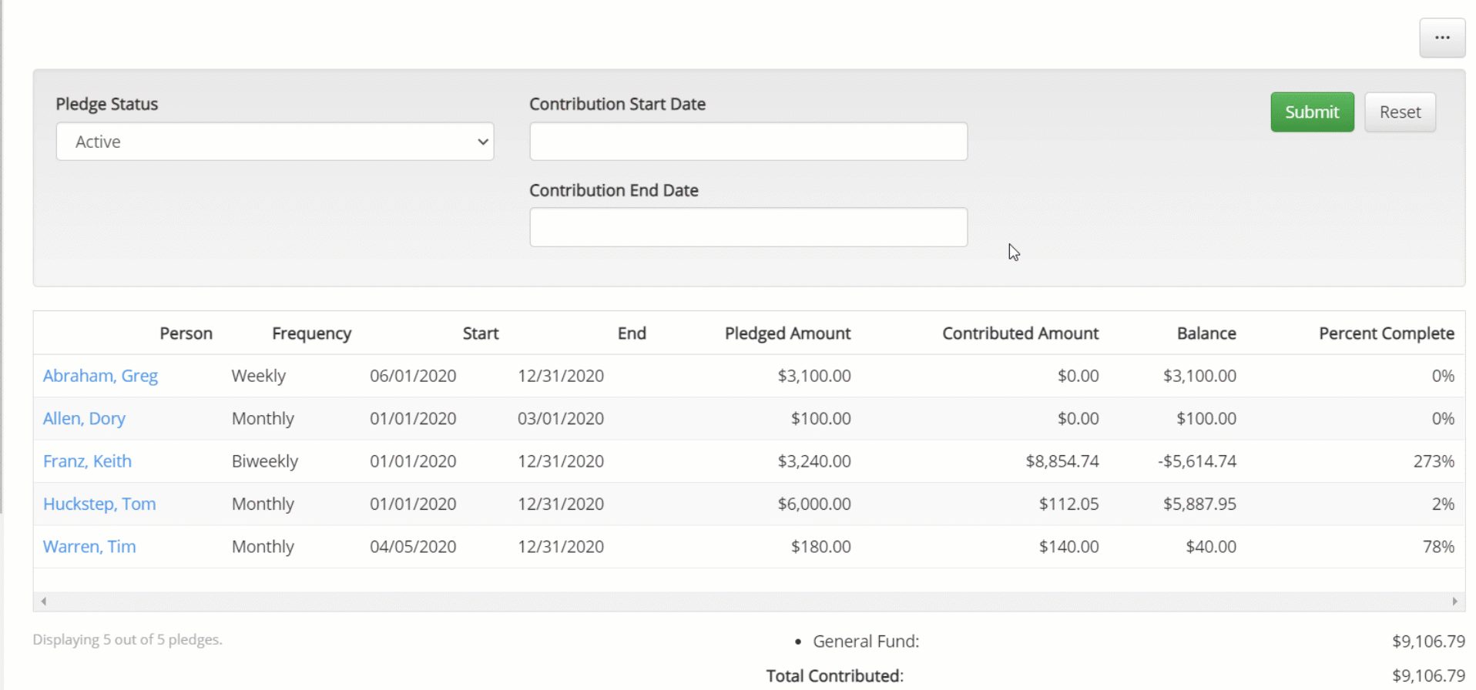Image resolution: width=1476 pixels, height=690 pixels.
Task: Click the Contribution Start Date field
Action: [748, 142]
